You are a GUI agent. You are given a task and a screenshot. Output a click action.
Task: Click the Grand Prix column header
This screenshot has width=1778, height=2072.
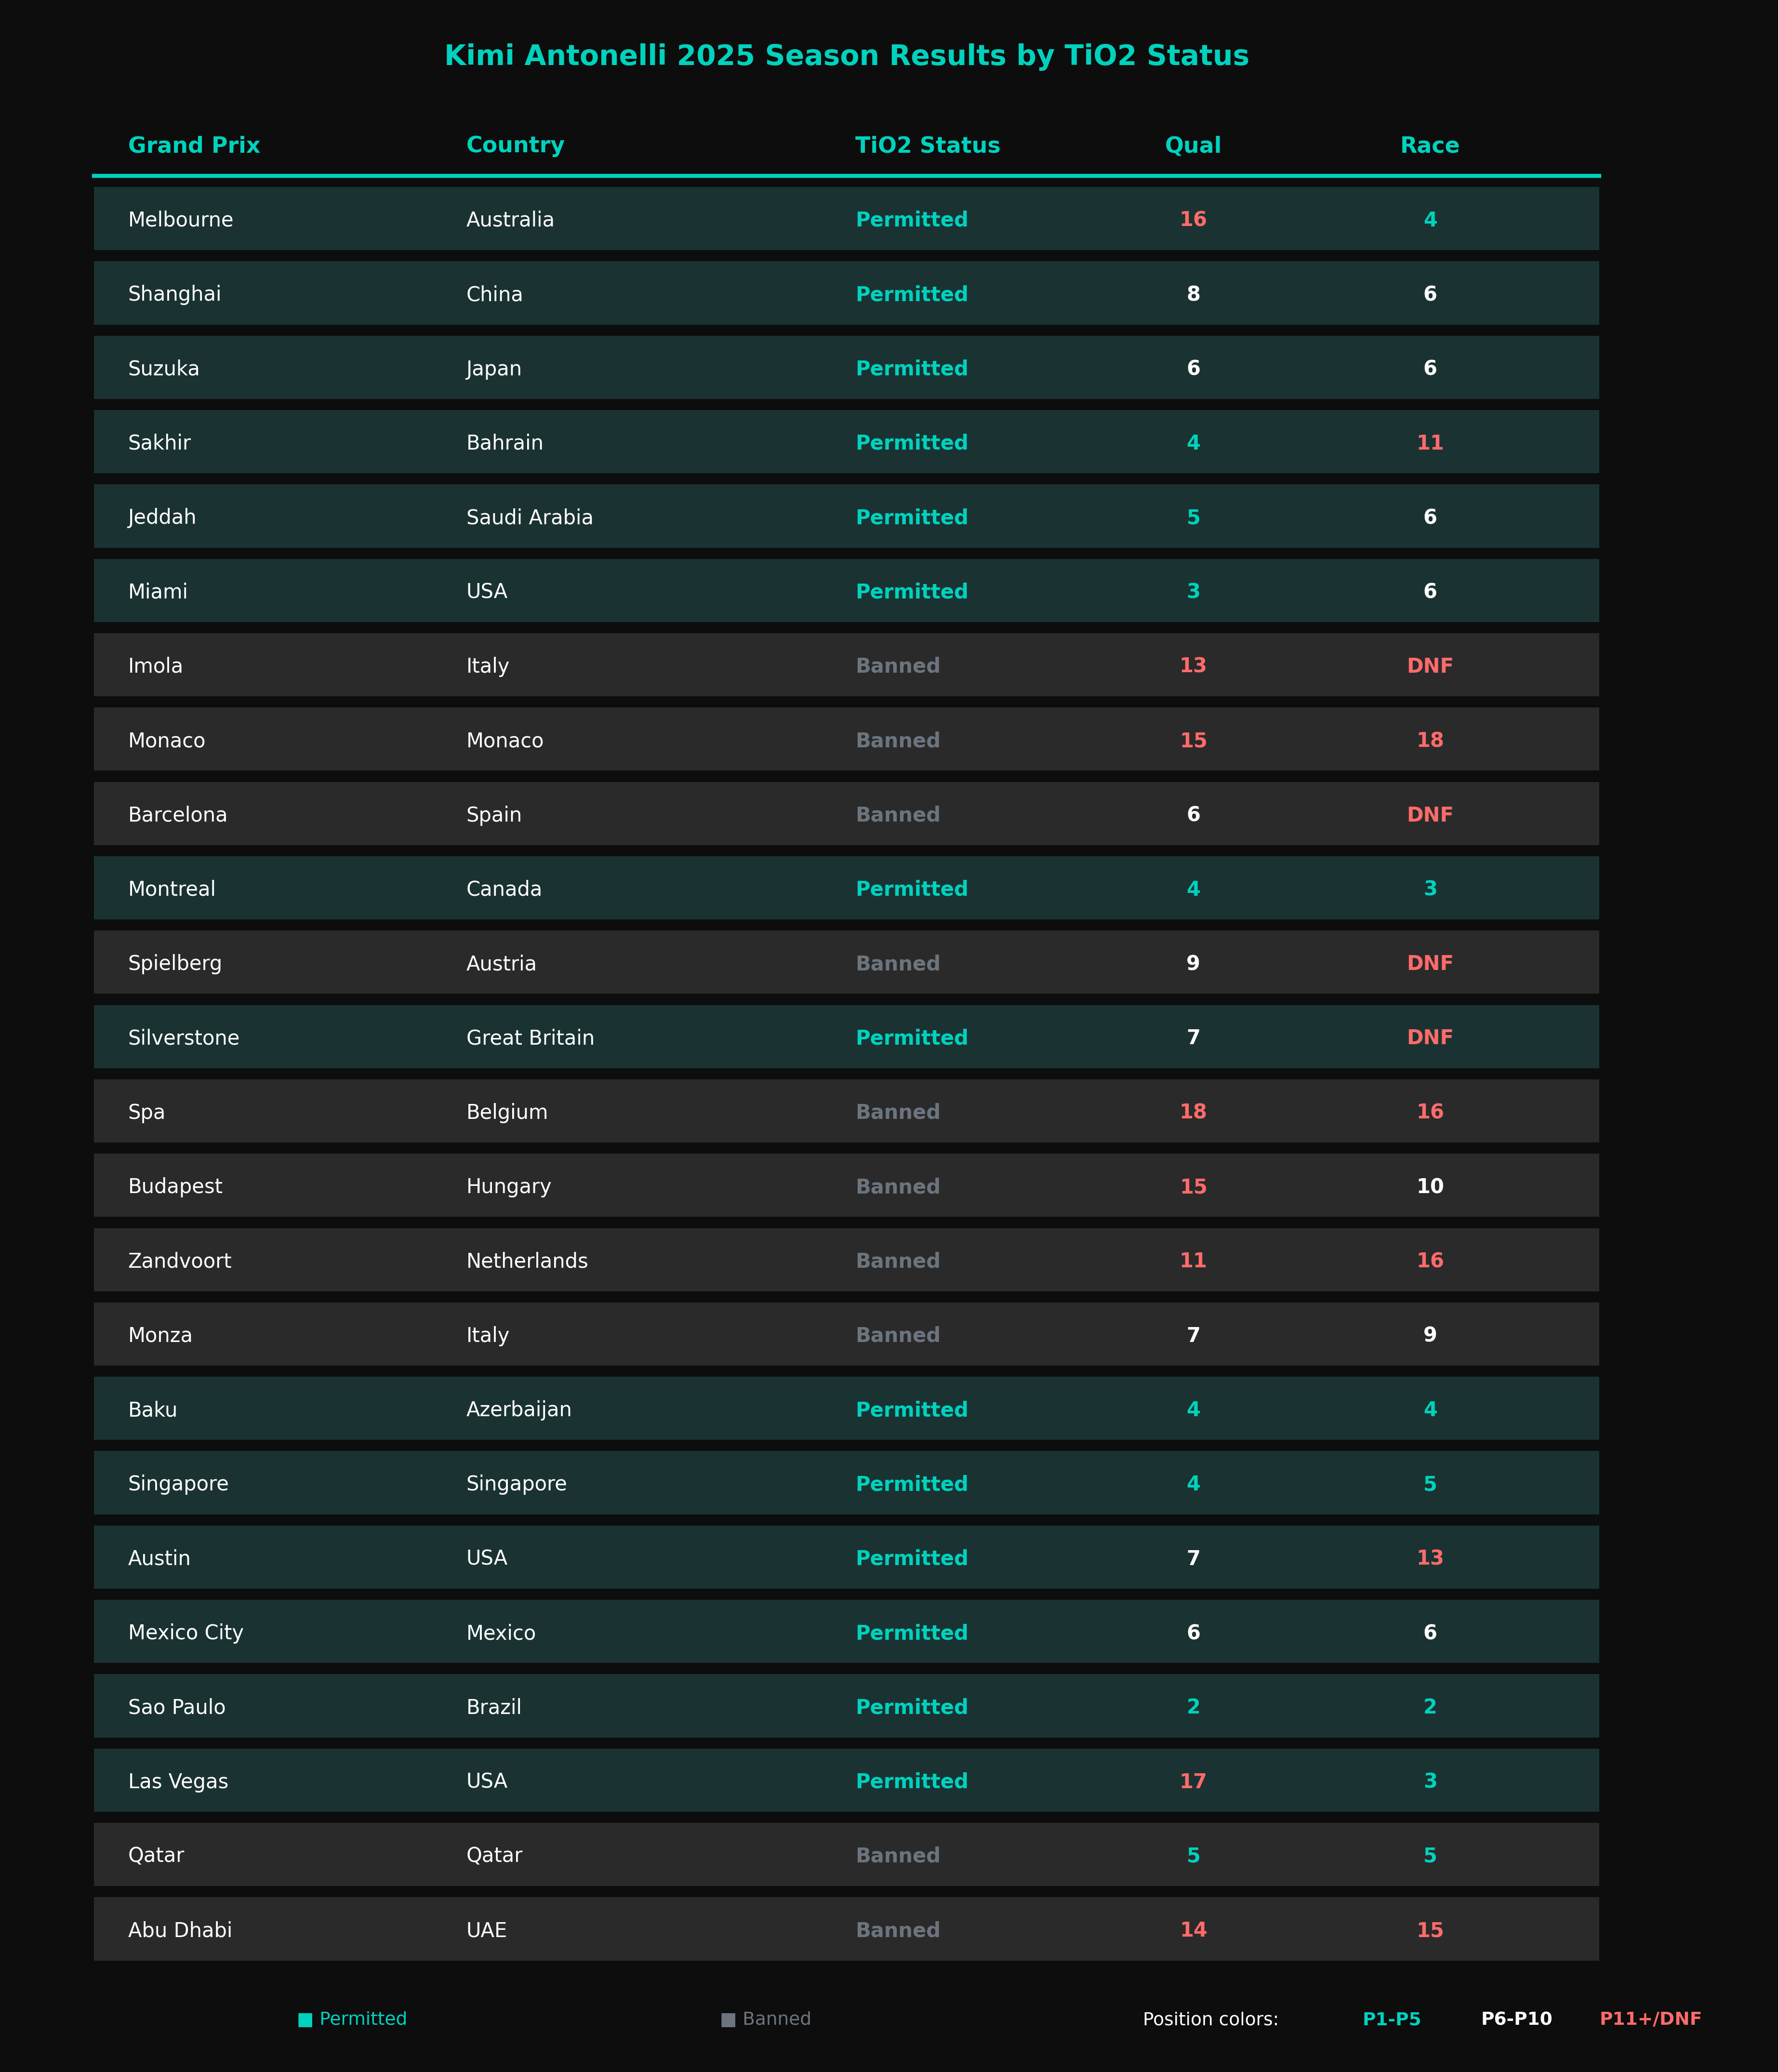tap(194, 145)
